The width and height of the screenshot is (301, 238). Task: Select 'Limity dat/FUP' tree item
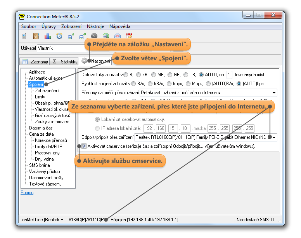(48, 147)
